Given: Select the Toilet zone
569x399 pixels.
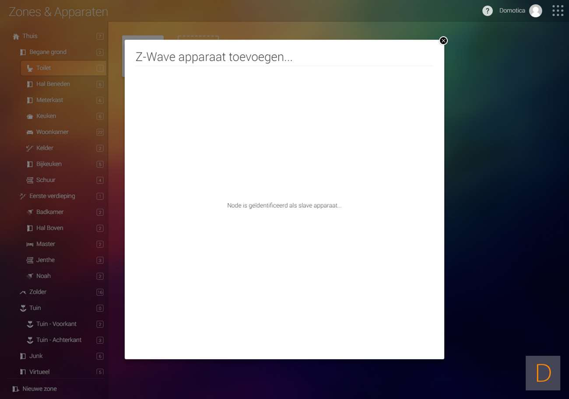Looking at the screenshot, I should 63,68.
